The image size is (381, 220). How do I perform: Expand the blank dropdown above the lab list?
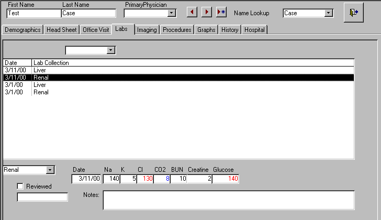110,50
